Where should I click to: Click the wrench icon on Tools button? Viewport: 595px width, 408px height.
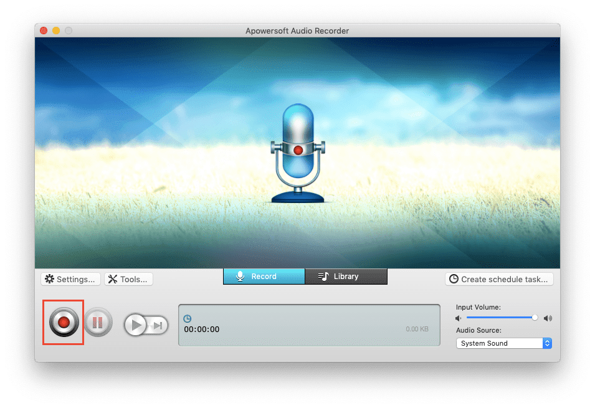(113, 279)
